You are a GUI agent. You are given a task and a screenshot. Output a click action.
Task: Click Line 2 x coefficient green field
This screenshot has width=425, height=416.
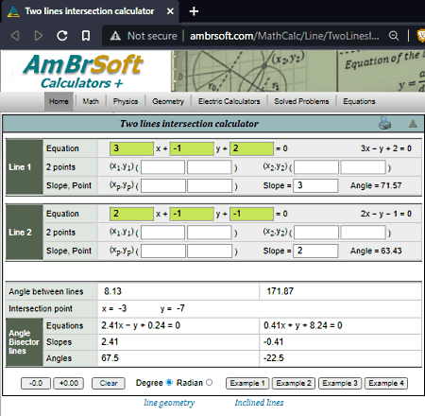pos(131,214)
